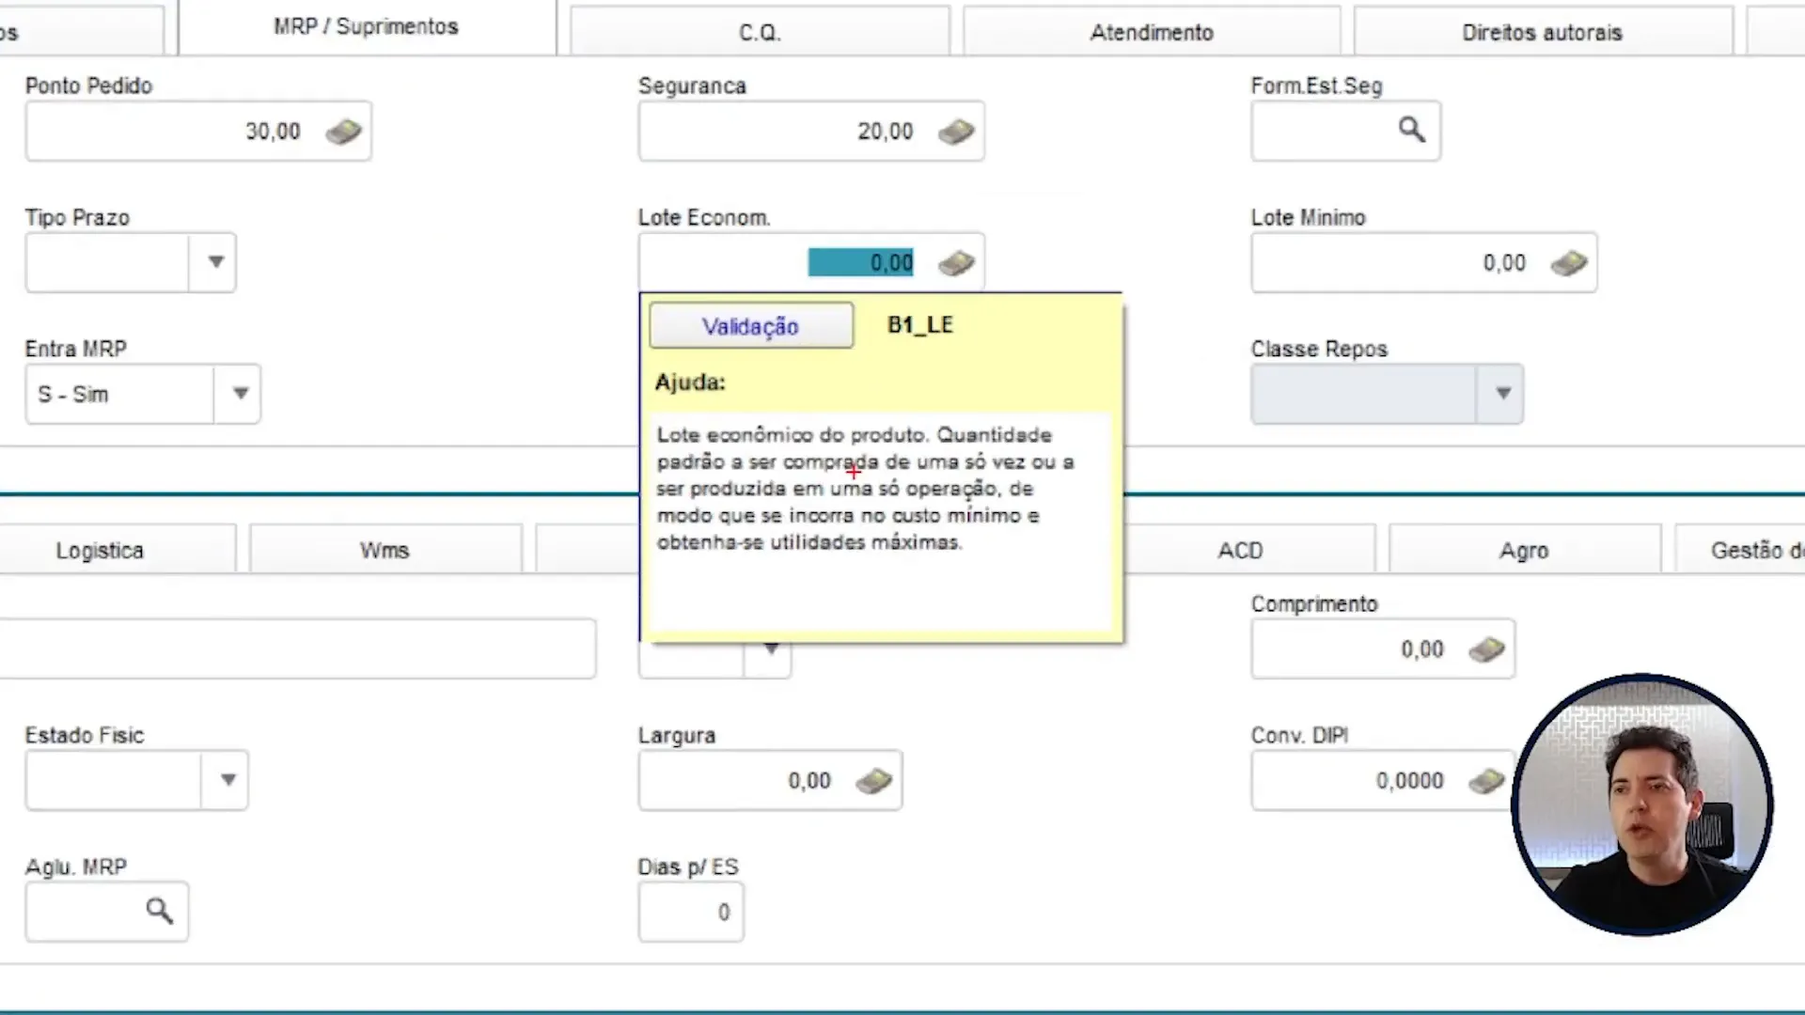Click calculator icon in Ponto Pedido field

pos(344,132)
